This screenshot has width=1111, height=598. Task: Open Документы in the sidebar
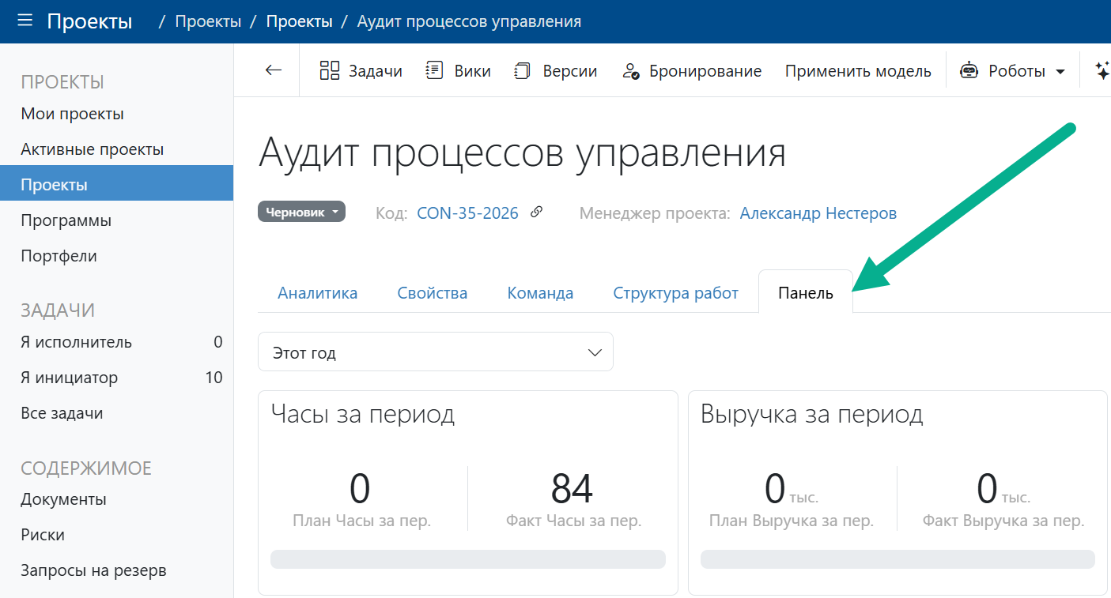coord(116,499)
